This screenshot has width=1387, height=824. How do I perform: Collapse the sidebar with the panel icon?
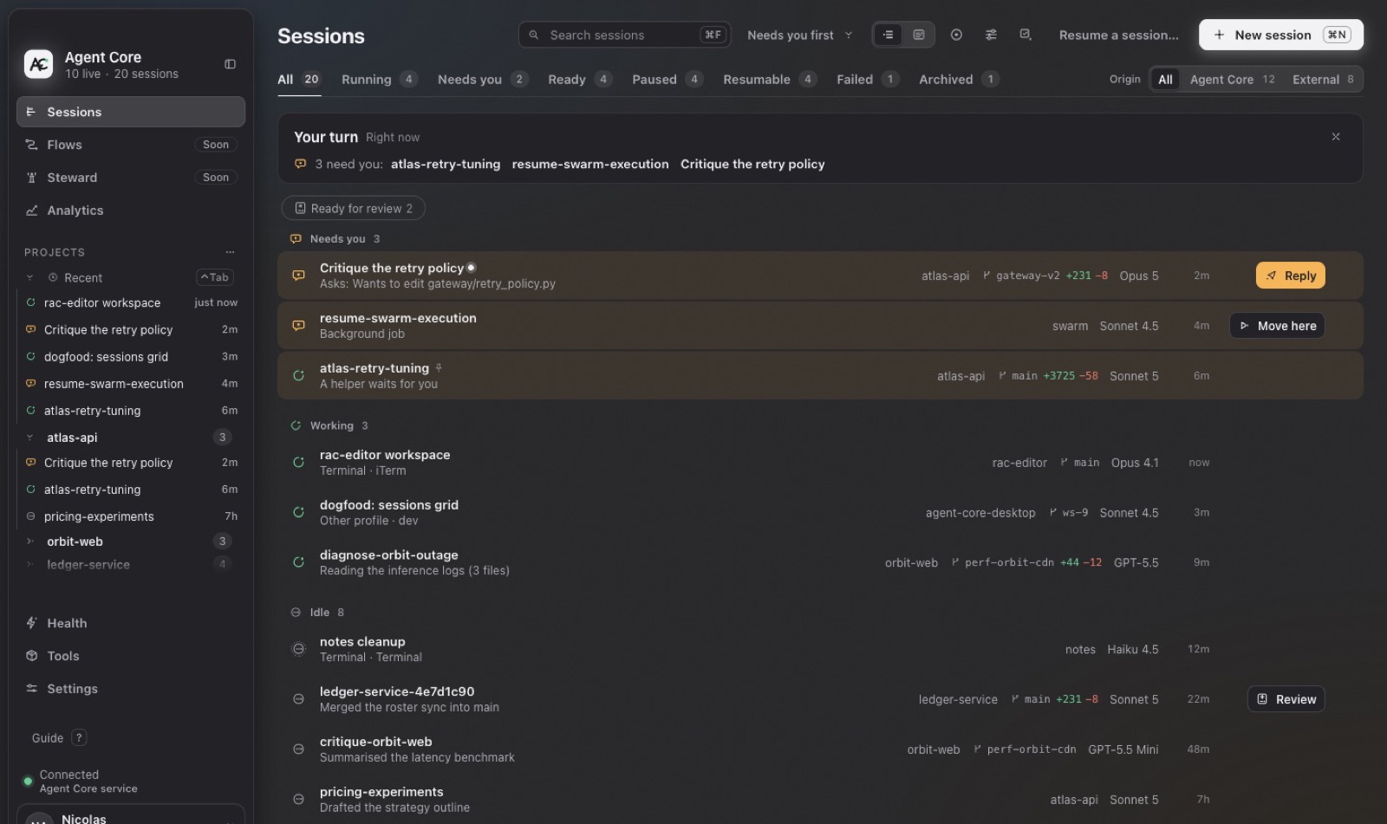pyautogui.click(x=230, y=64)
